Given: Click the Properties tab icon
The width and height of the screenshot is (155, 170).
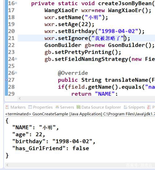Looking at the screenshot, I should coord(30,107).
